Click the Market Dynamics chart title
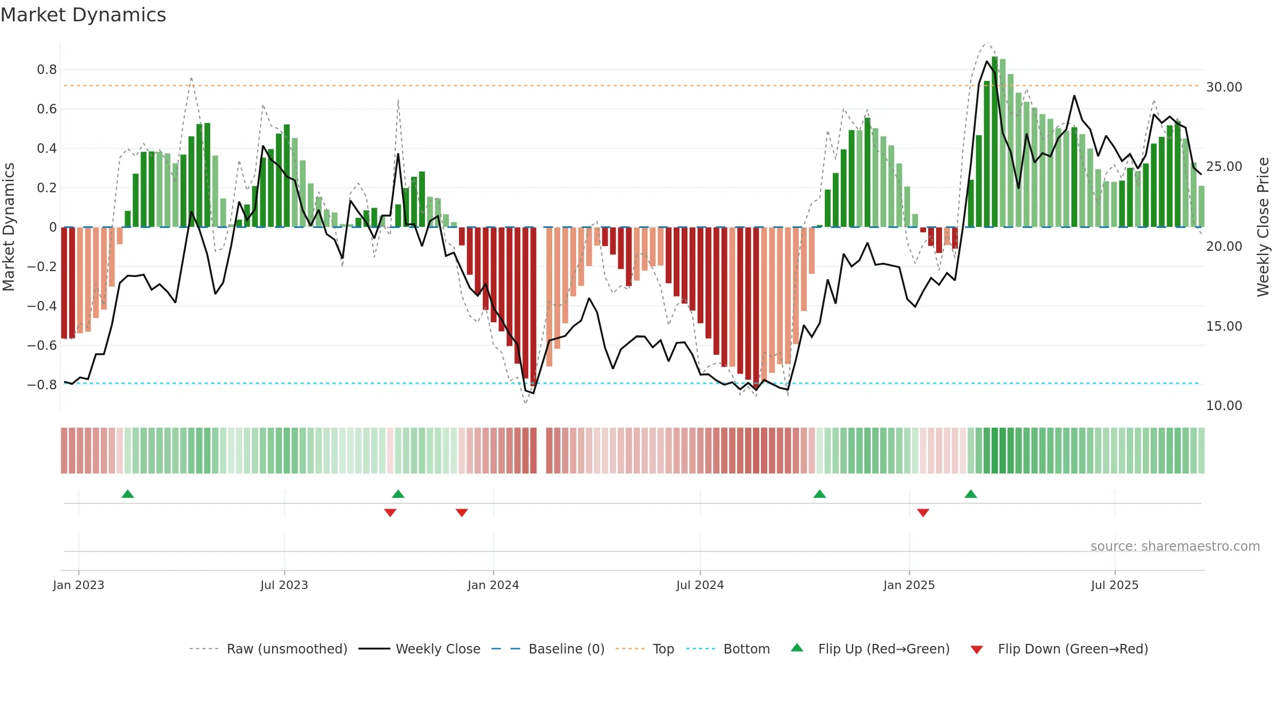This screenshot has width=1278, height=719. tap(83, 15)
